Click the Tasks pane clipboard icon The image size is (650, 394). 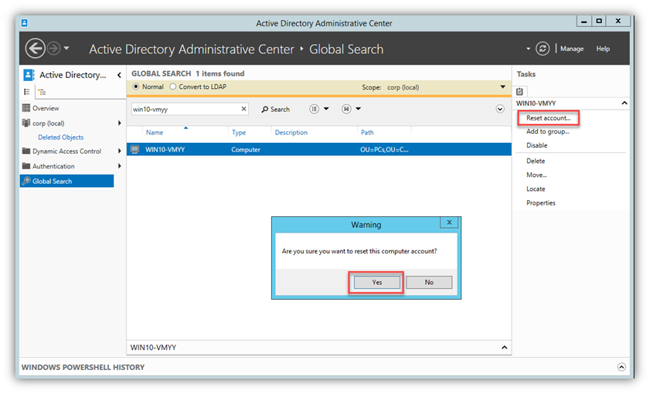coord(519,92)
